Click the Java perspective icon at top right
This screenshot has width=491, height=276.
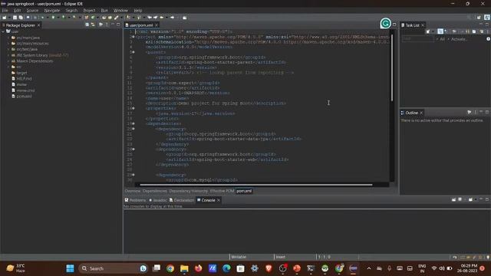point(487,18)
